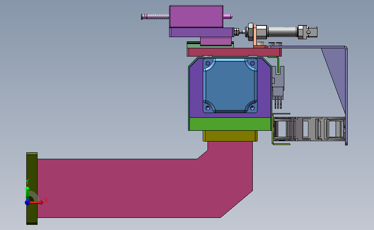Screen dimensions: 374x230
Task: Click the X label on the coordinate triad
Action: click(46, 200)
